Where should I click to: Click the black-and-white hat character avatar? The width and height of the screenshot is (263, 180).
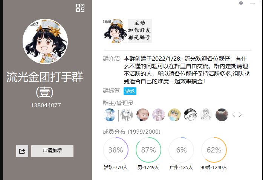point(190,115)
